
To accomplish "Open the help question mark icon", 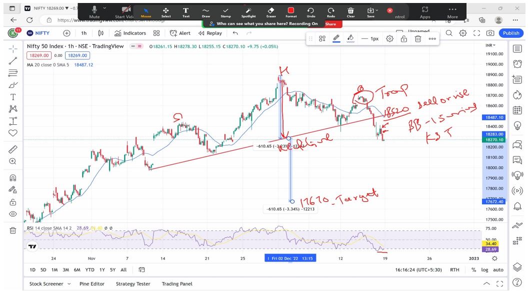I will 517,282.
